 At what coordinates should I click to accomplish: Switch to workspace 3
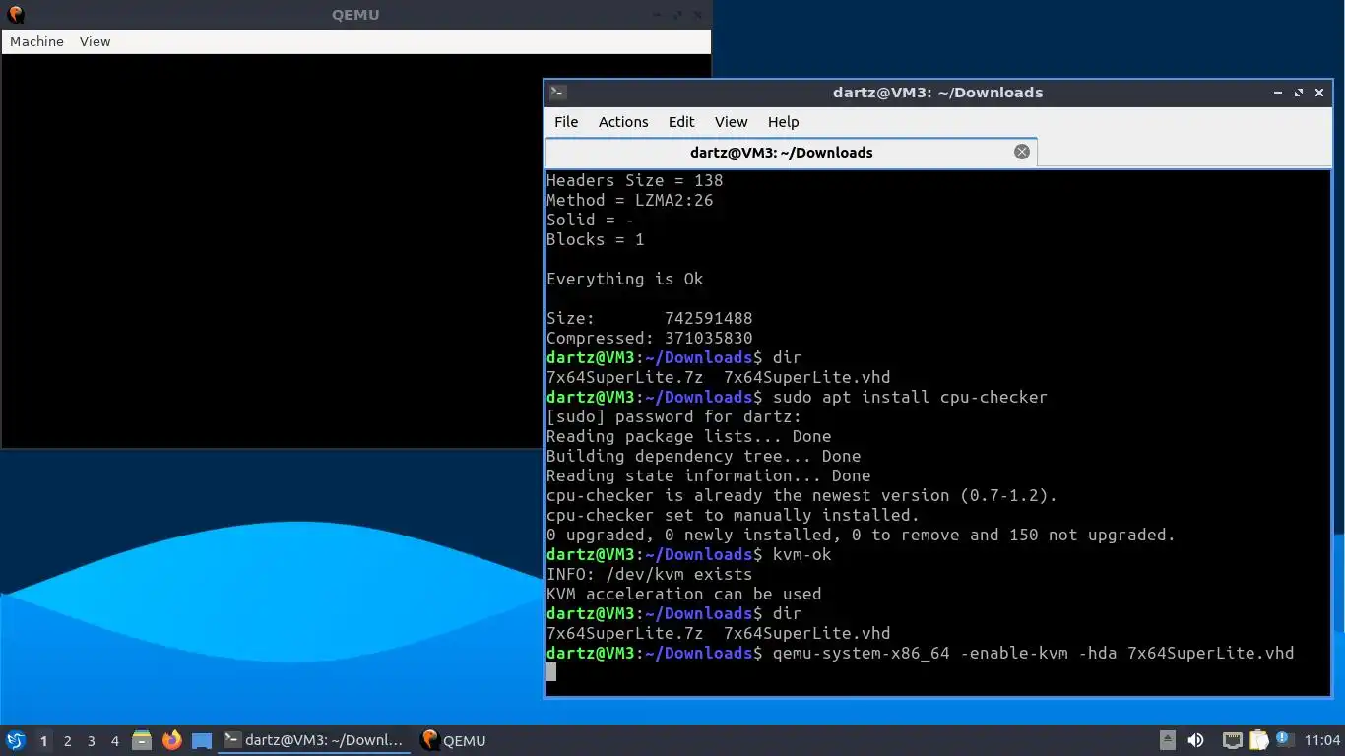pos(92,740)
